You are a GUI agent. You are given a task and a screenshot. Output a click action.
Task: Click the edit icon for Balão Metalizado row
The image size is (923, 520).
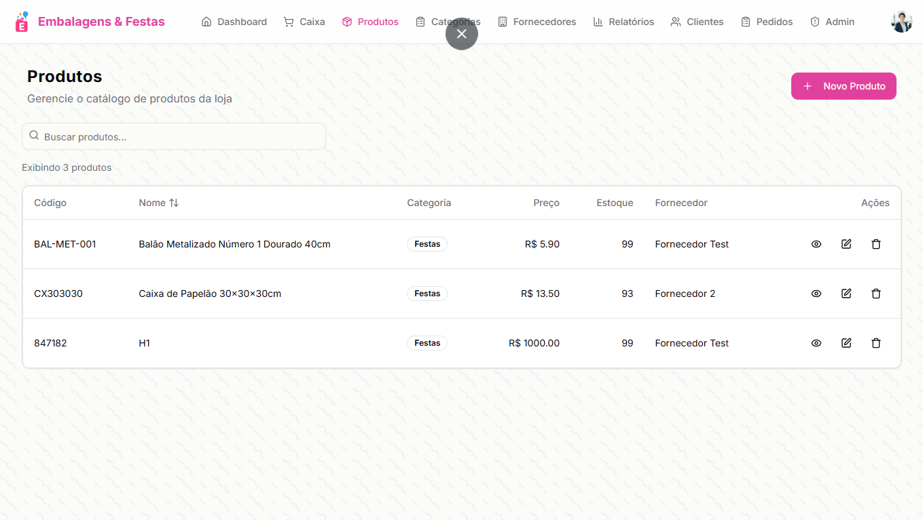pos(846,244)
